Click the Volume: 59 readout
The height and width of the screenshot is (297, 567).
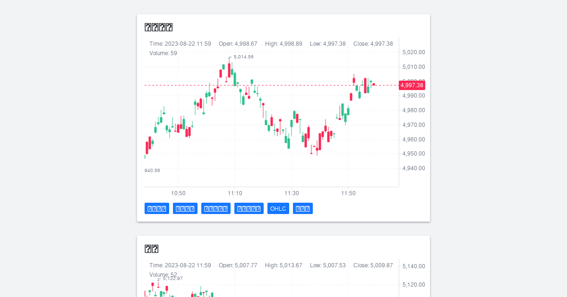coord(163,53)
